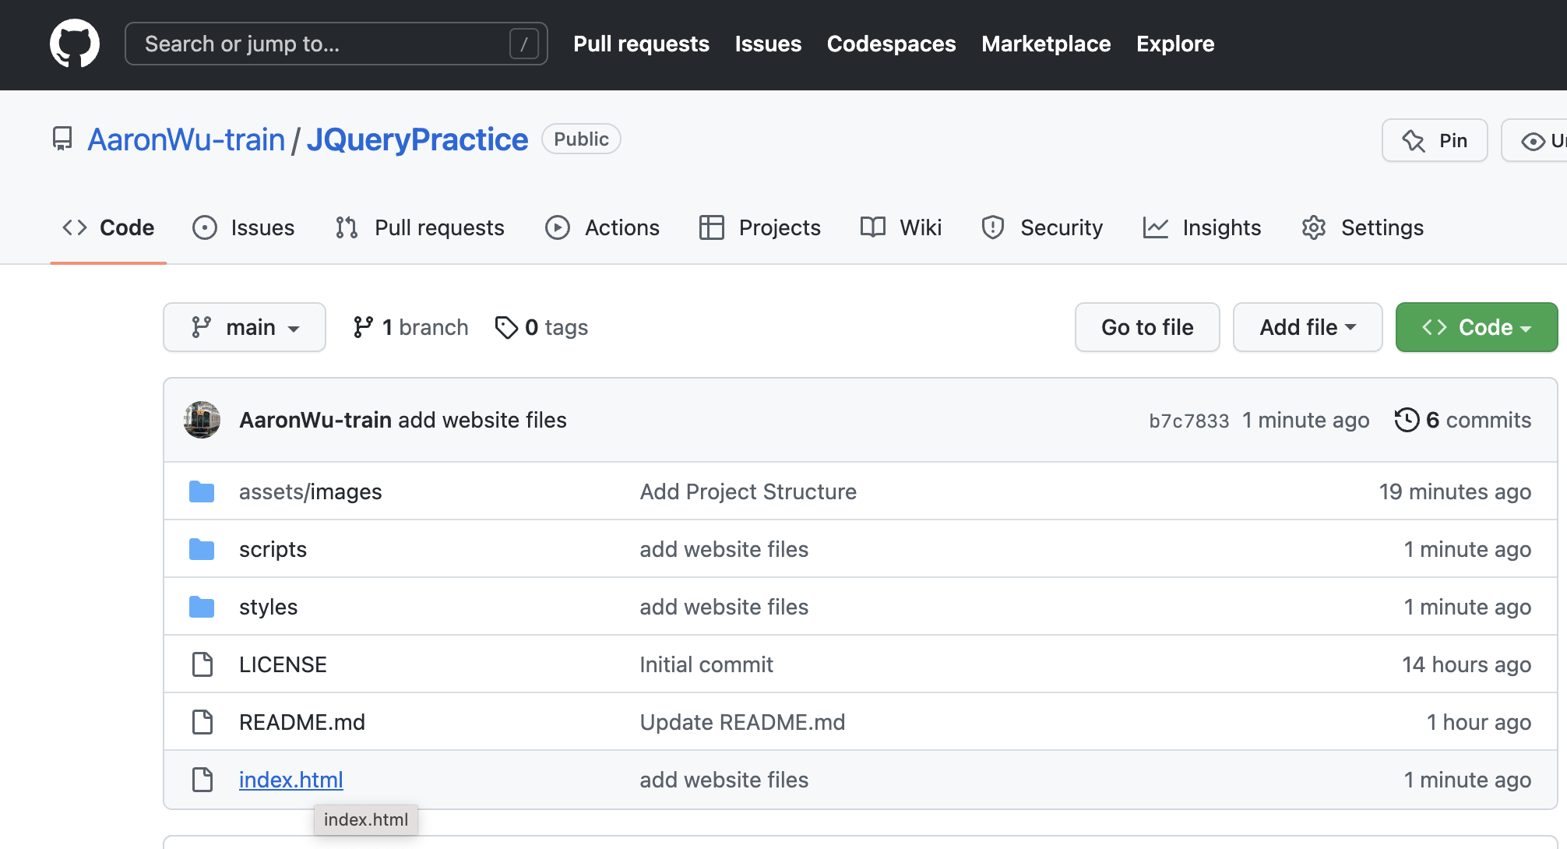The height and width of the screenshot is (849, 1567).
Task: Open scripts row add website files message
Action: [724, 549]
